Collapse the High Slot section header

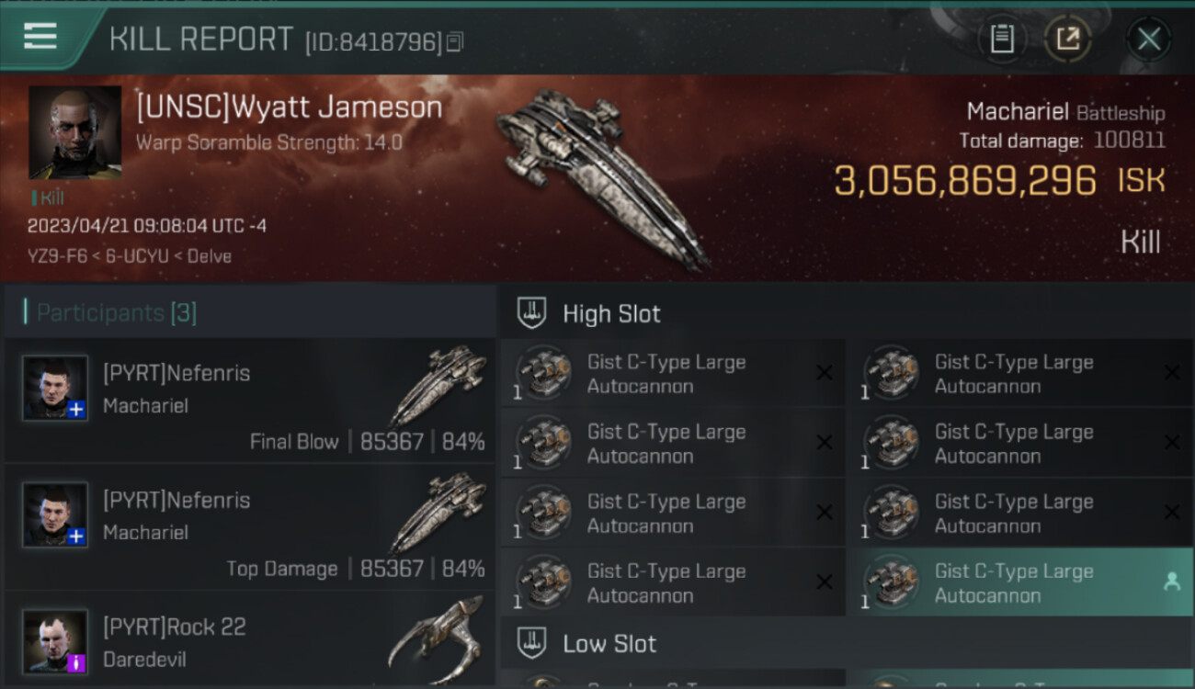click(x=847, y=313)
